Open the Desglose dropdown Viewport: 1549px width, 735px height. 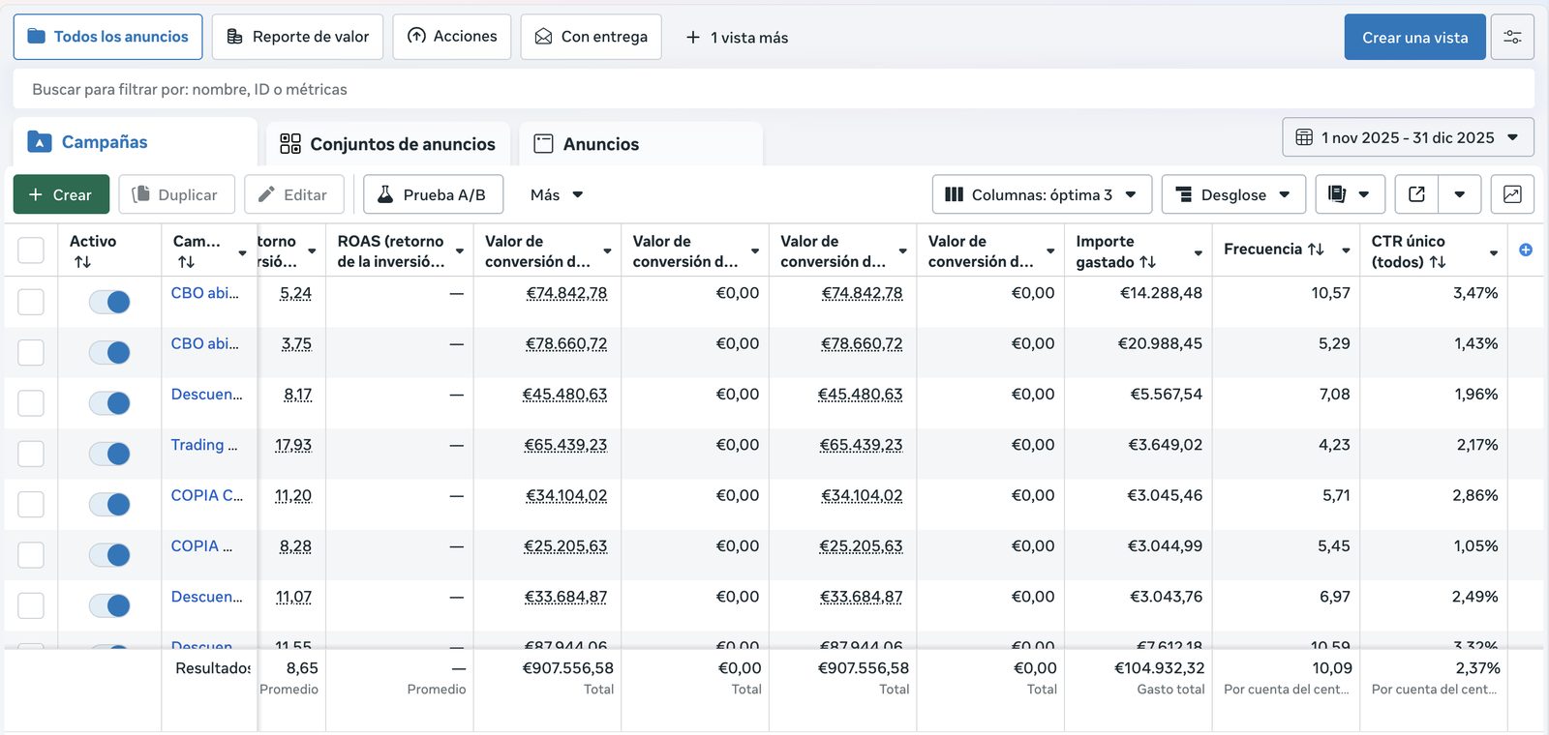coord(1233,194)
